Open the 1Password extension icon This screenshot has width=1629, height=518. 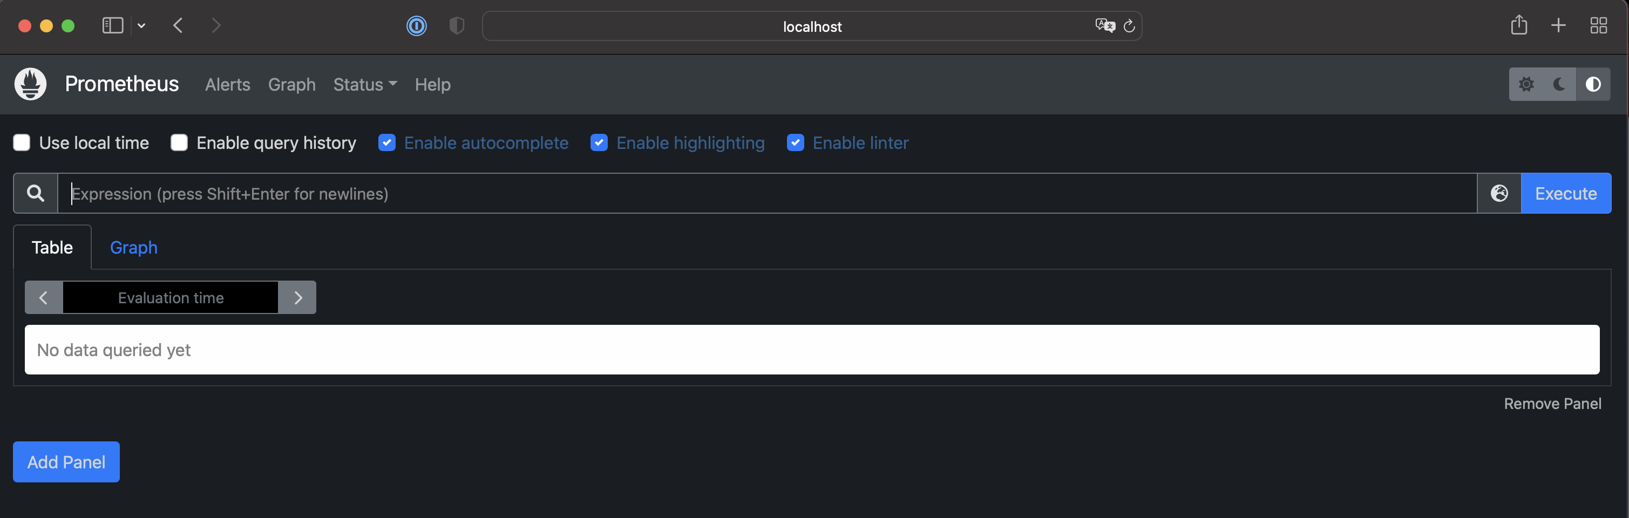point(416,26)
